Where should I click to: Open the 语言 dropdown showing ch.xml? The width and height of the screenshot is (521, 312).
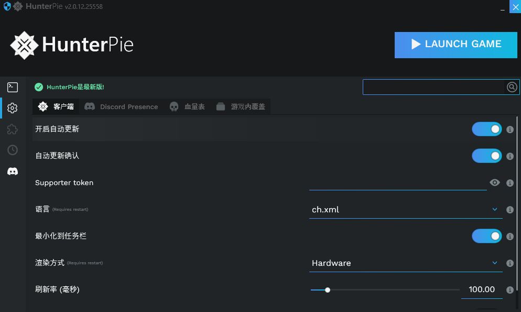pos(405,210)
